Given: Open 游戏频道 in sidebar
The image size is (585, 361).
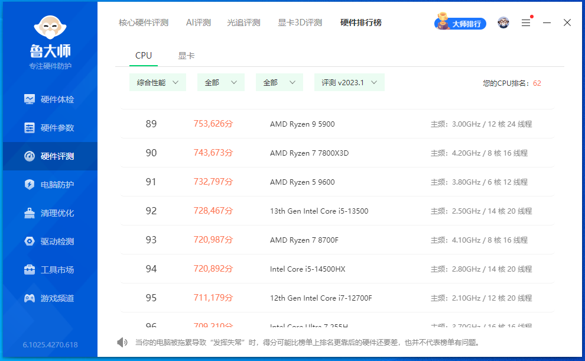Looking at the screenshot, I should coord(50,298).
